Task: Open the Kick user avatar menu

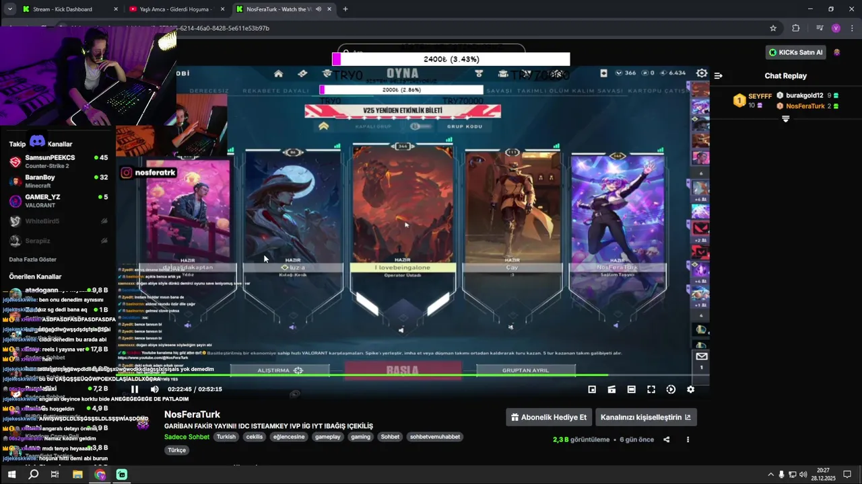Action: tap(837, 52)
